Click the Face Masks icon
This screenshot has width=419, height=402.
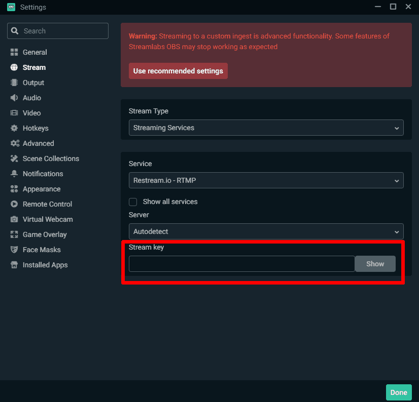tap(14, 250)
